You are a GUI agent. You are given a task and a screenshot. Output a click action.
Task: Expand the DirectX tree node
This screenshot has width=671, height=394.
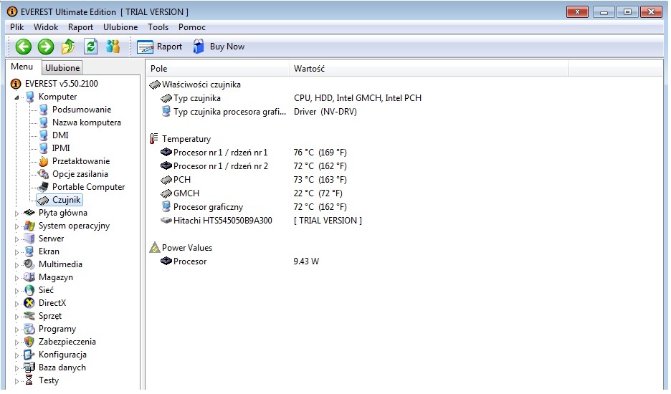[x=16, y=304]
